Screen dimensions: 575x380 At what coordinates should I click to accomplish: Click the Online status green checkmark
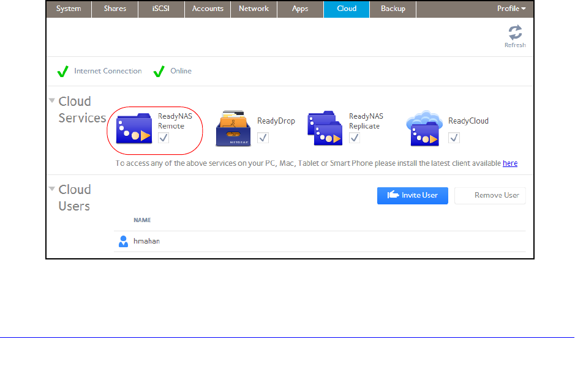(159, 72)
